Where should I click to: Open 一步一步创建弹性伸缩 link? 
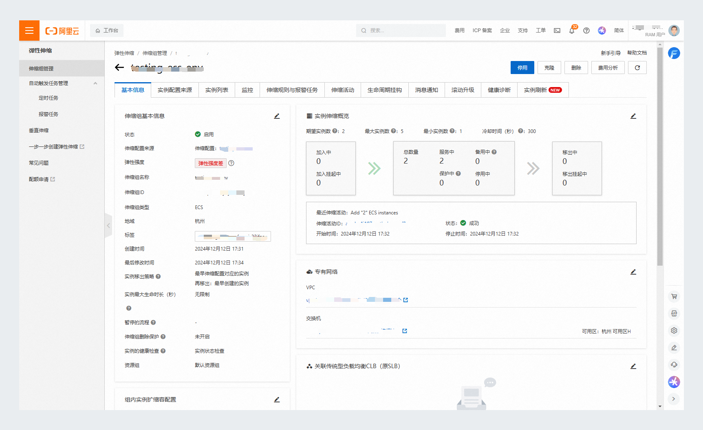[57, 147]
